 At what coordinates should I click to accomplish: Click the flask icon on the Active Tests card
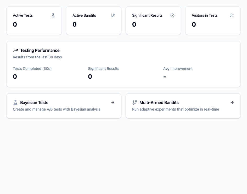(x=53, y=15)
